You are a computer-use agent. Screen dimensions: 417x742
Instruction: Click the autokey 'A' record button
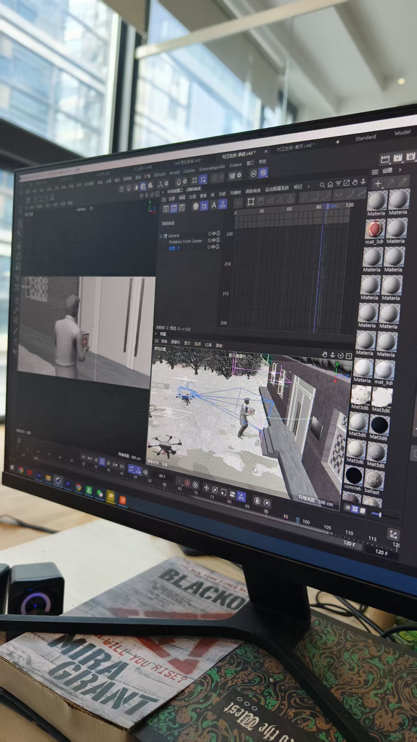[x=187, y=483]
